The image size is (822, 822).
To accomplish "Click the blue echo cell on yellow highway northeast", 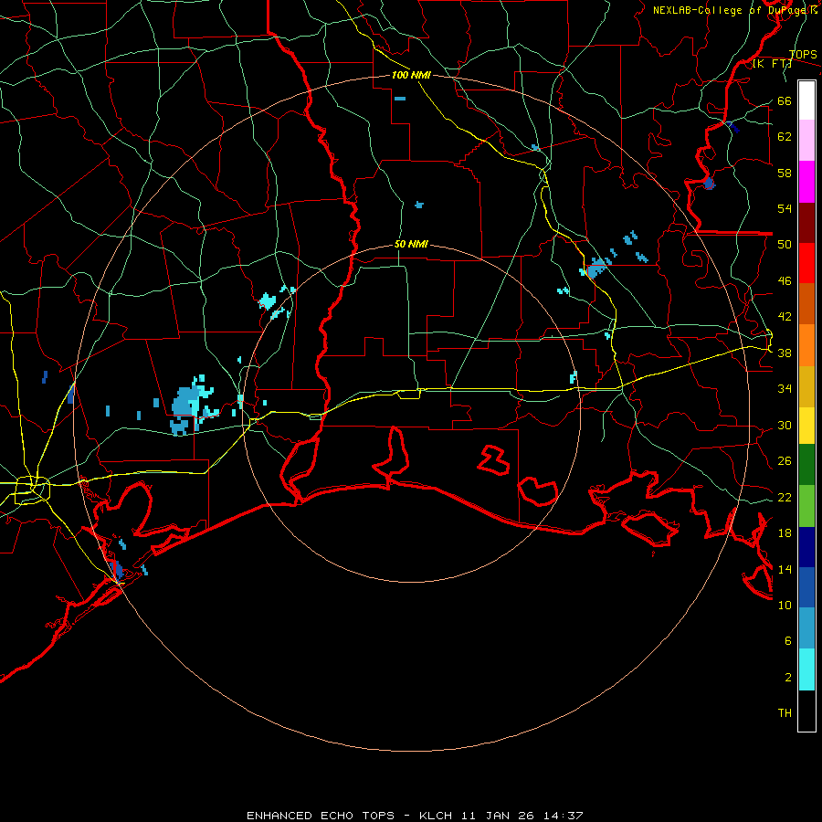I will click(595, 267).
